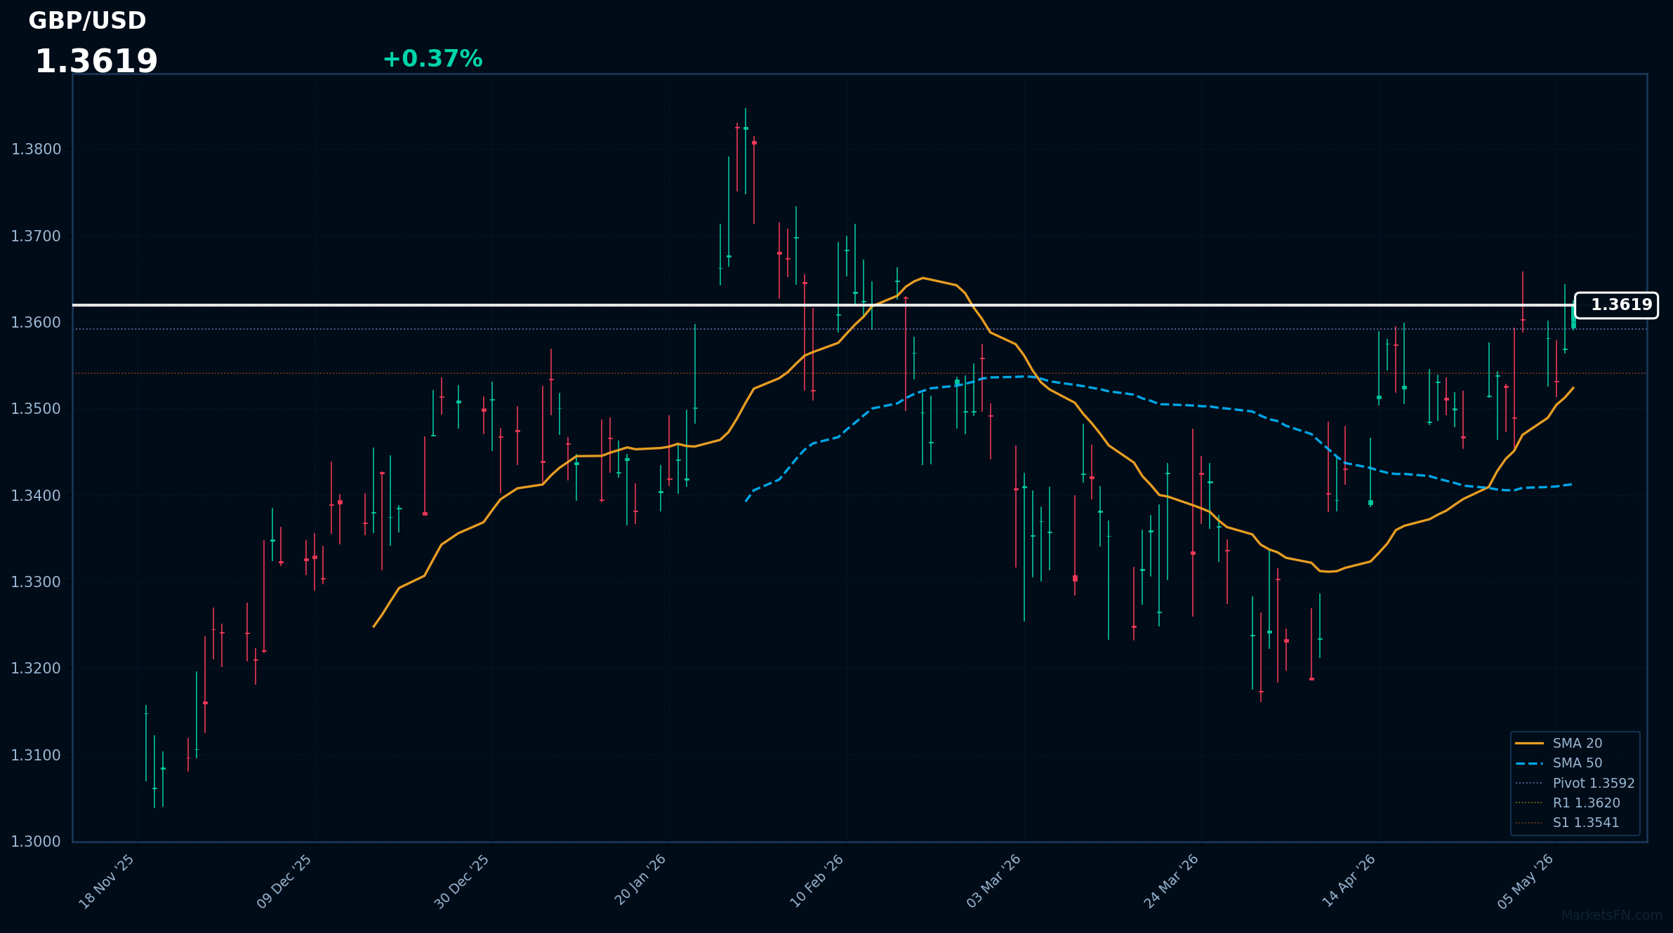Click the 24 Mar '26 date label
Viewport: 1673px width, 933px height.
click(1171, 882)
